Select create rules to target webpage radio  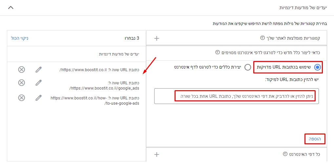[x=248, y=67]
